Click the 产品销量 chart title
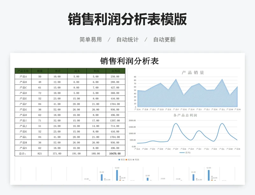This screenshot has height=195, width=255. pyautogui.click(x=193, y=73)
